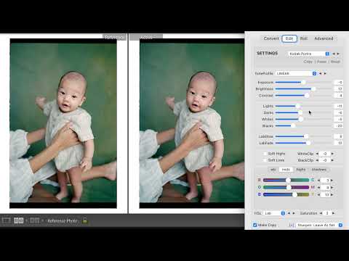Go to the Advanced tab

tap(324, 38)
